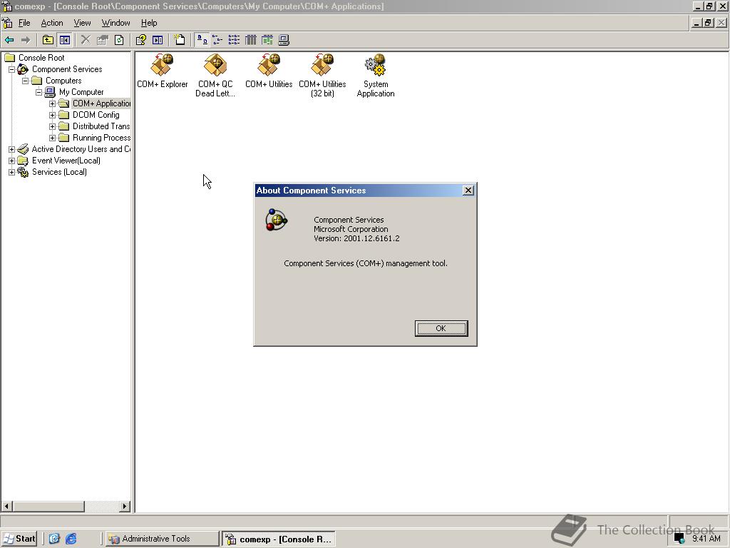Screen dimensions: 730x548
Task: Select My Computer in the tree
Action: pyautogui.click(x=81, y=92)
